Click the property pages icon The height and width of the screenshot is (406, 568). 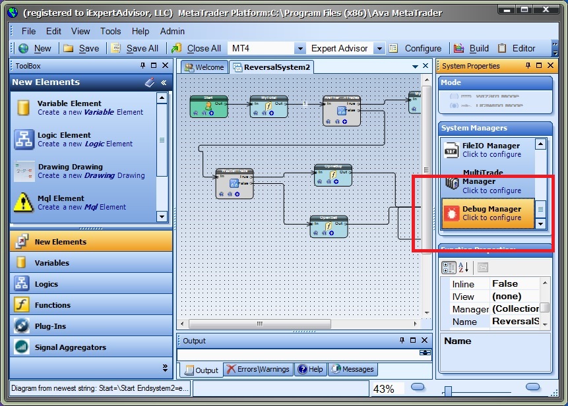click(x=483, y=268)
